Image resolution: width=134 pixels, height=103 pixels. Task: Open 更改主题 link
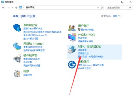pos(82,38)
